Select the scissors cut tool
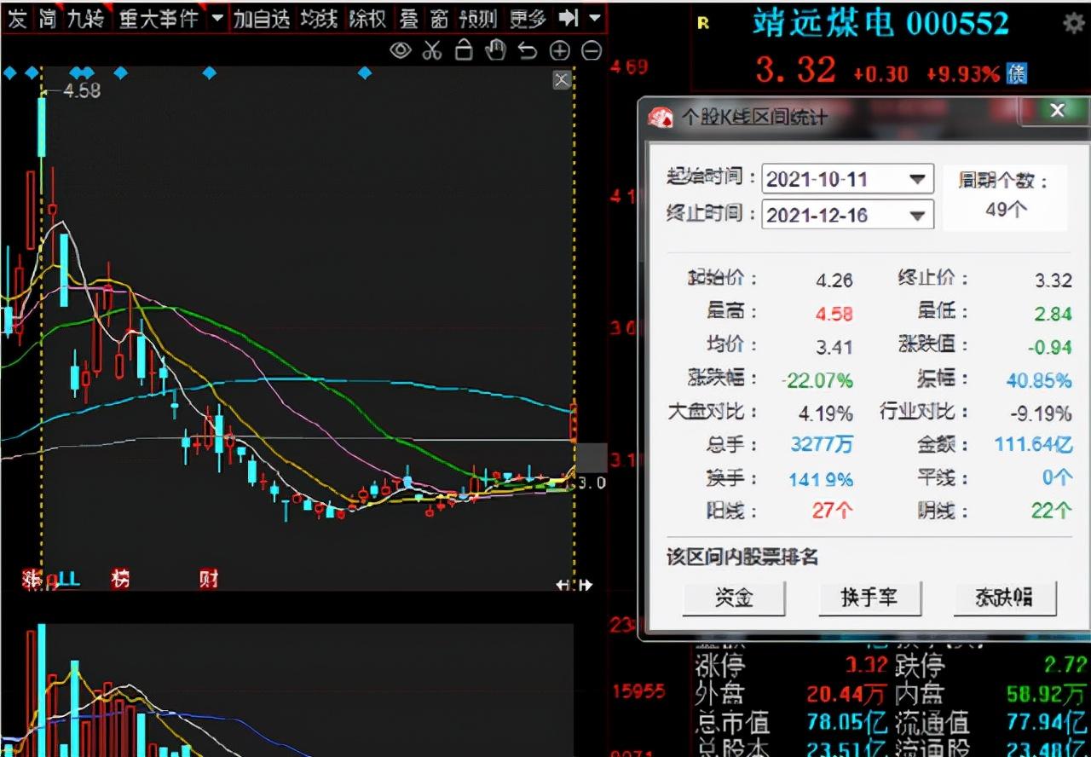This screenshot has width=1091, height=757. pos(432,50)
